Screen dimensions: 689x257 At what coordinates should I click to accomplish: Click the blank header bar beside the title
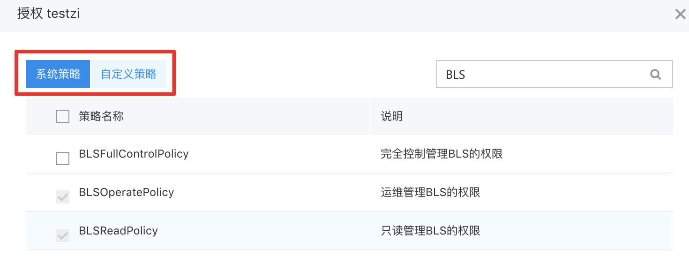point(375,14)
